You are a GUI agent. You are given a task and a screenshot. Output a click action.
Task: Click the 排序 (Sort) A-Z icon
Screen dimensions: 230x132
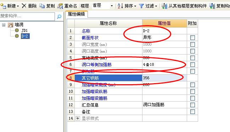coord(120,6)
